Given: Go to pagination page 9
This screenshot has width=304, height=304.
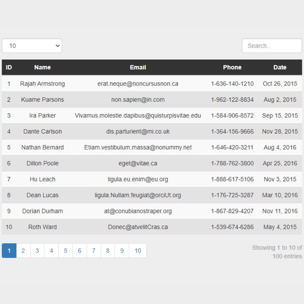Looking at the screenshot, I should click(122, 251).
